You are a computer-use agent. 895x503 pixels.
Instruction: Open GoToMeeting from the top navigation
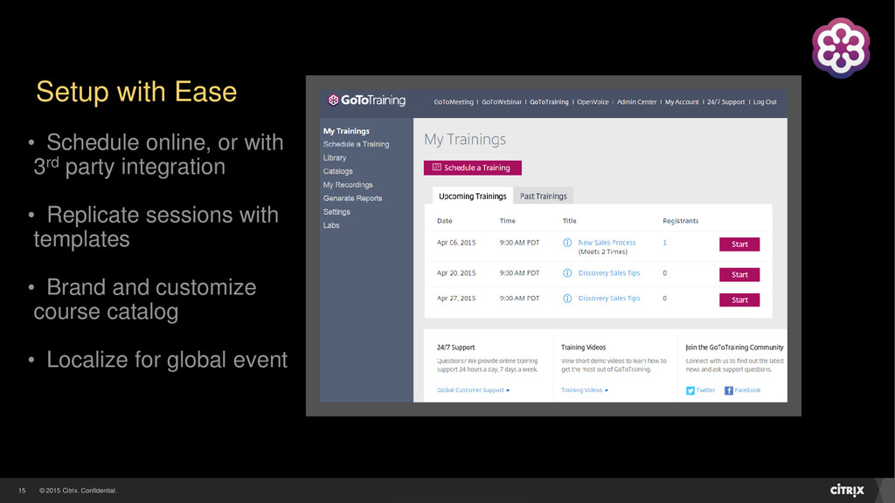pos(454,102)
